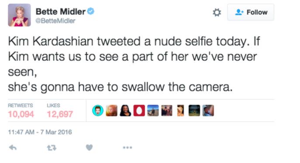Click the beach scene liker avatar

pos(153,111)
